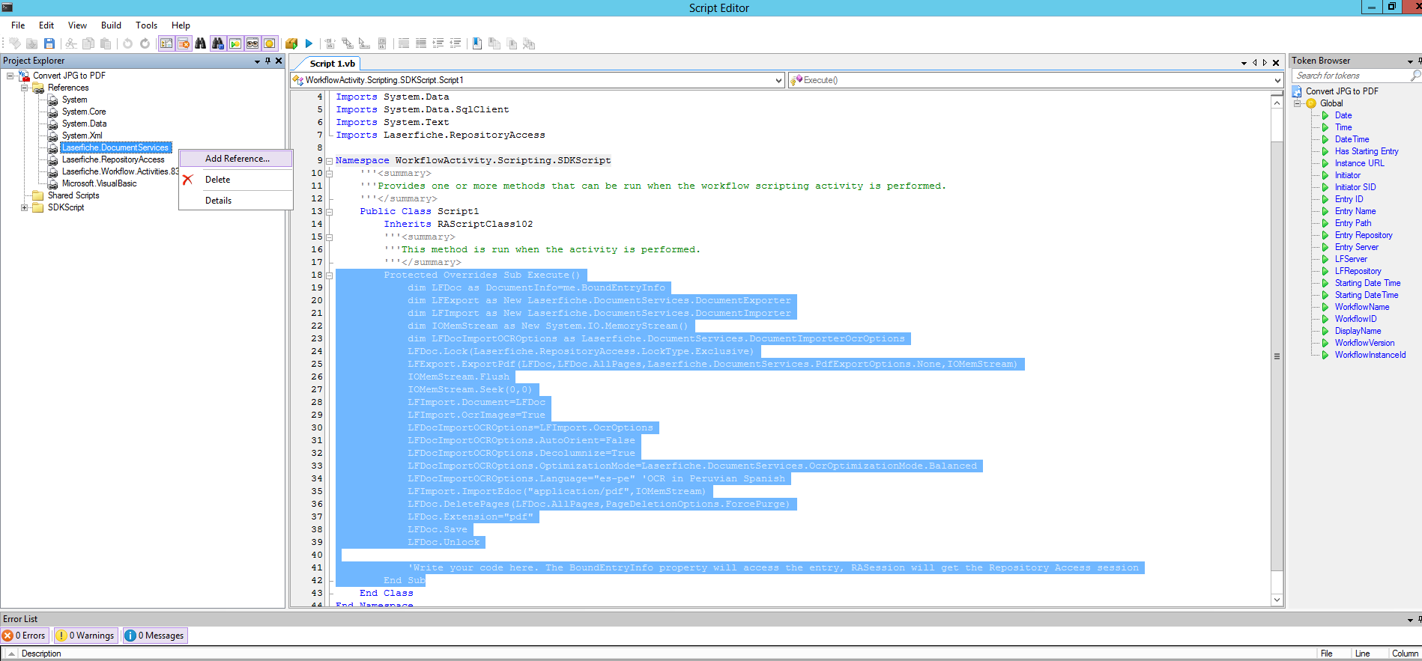Open the document tab list dropdown arrow
The width and height of the screenshot is (1422, 661).
[1244, 63]
